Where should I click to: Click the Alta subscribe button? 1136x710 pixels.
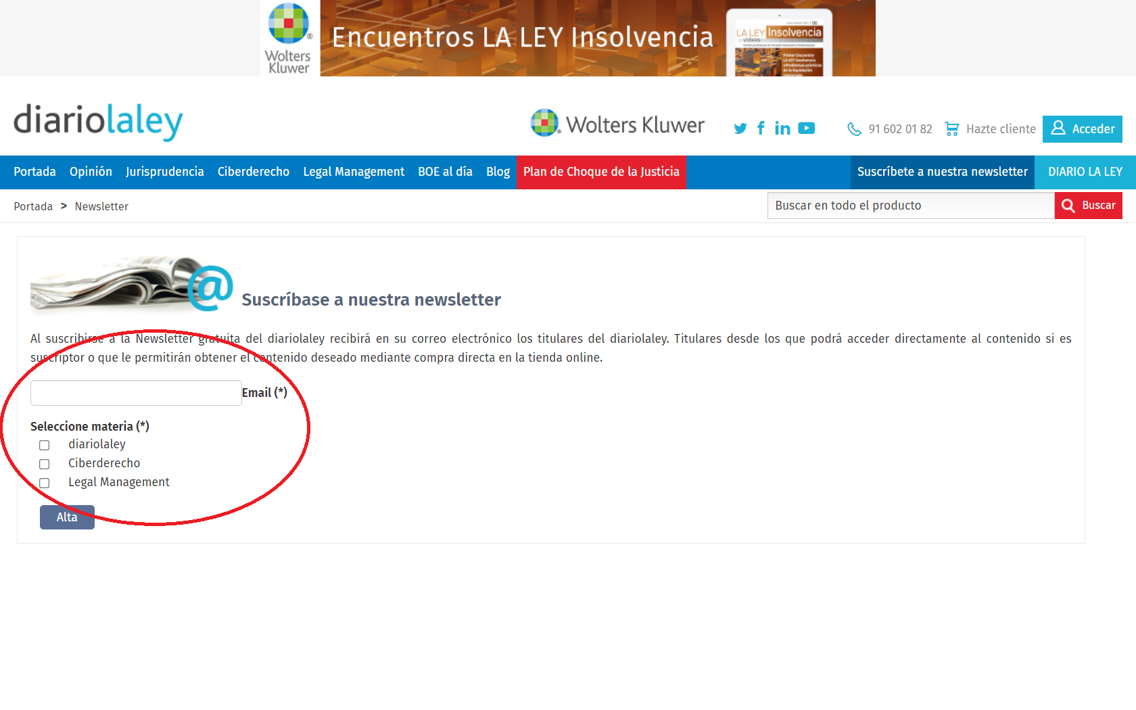(x=67, y=517)
